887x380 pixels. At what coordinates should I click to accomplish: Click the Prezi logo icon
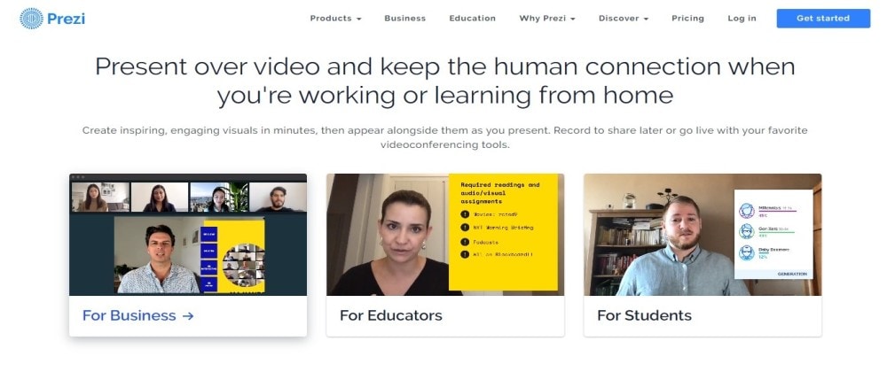coord(31,19)
